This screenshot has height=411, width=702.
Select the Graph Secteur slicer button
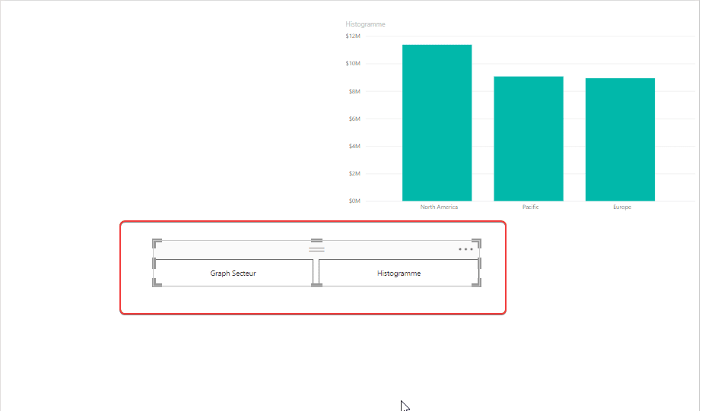click(233, 273)
